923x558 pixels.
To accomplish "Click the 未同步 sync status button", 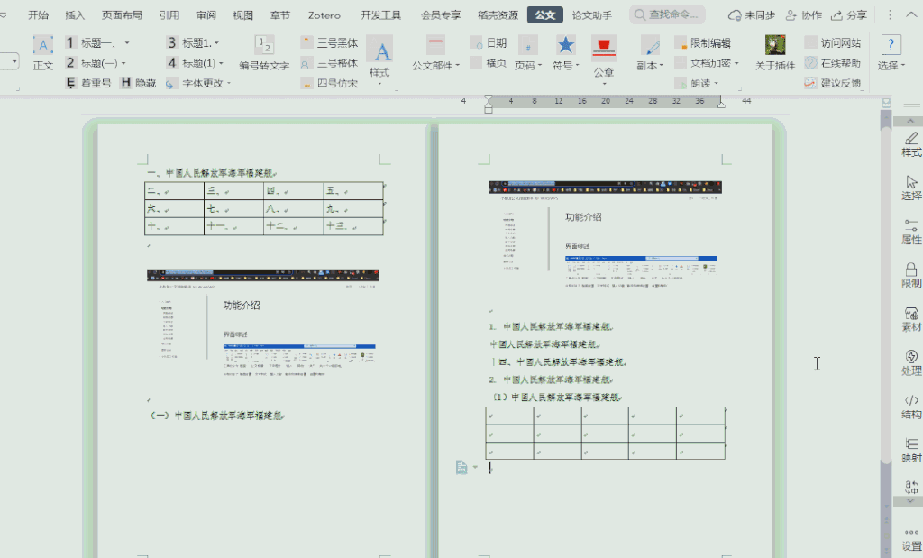I will (752, 14).
